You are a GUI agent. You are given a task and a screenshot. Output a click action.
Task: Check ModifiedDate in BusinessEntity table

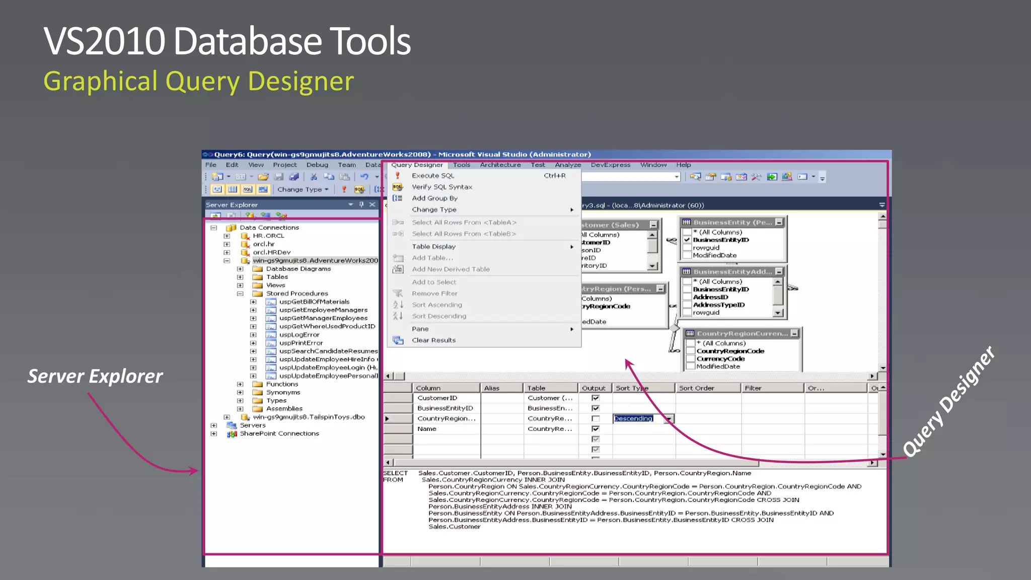click(687, 255)
